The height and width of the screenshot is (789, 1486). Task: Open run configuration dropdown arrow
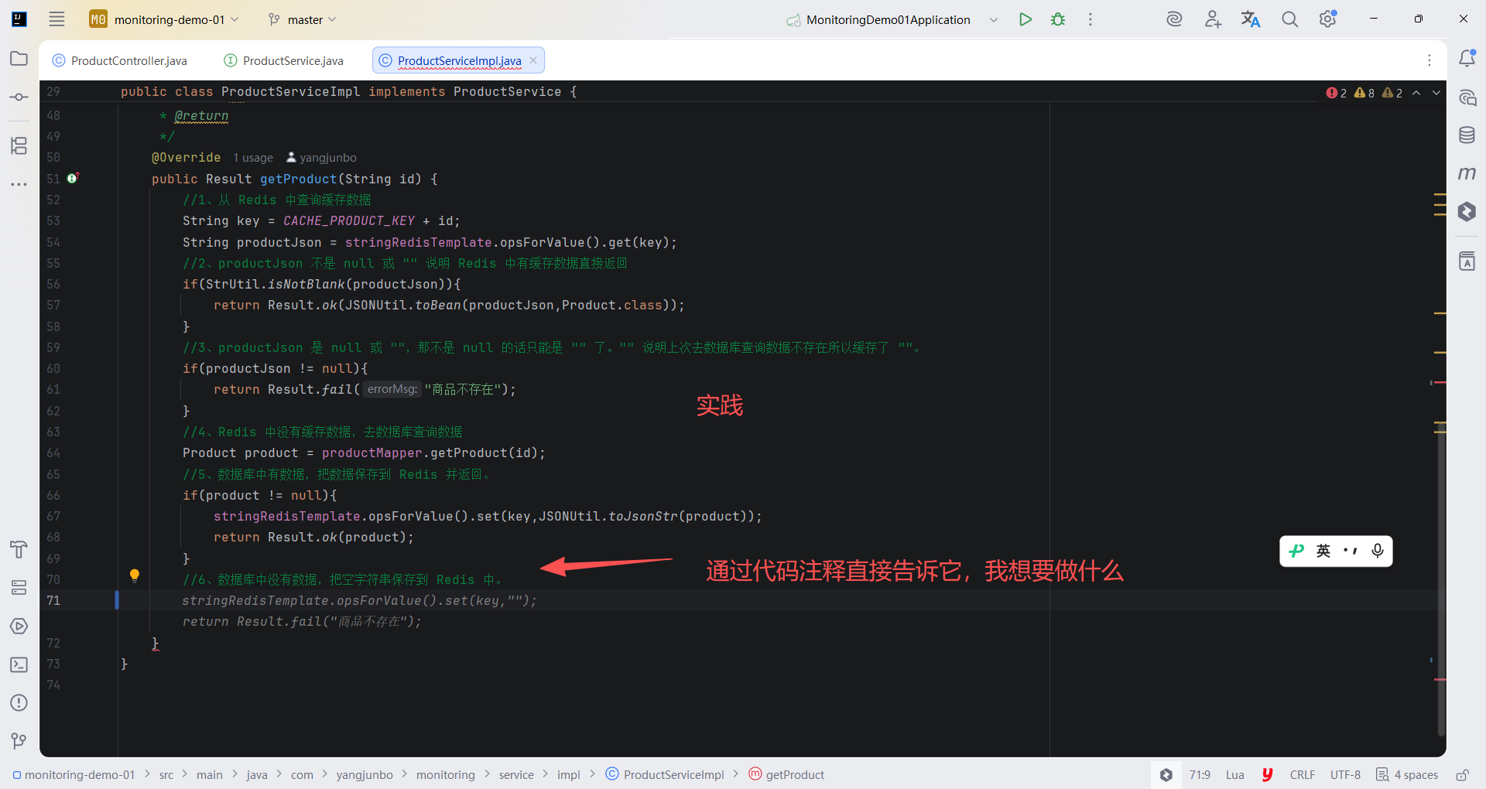[x=994, y=19]
